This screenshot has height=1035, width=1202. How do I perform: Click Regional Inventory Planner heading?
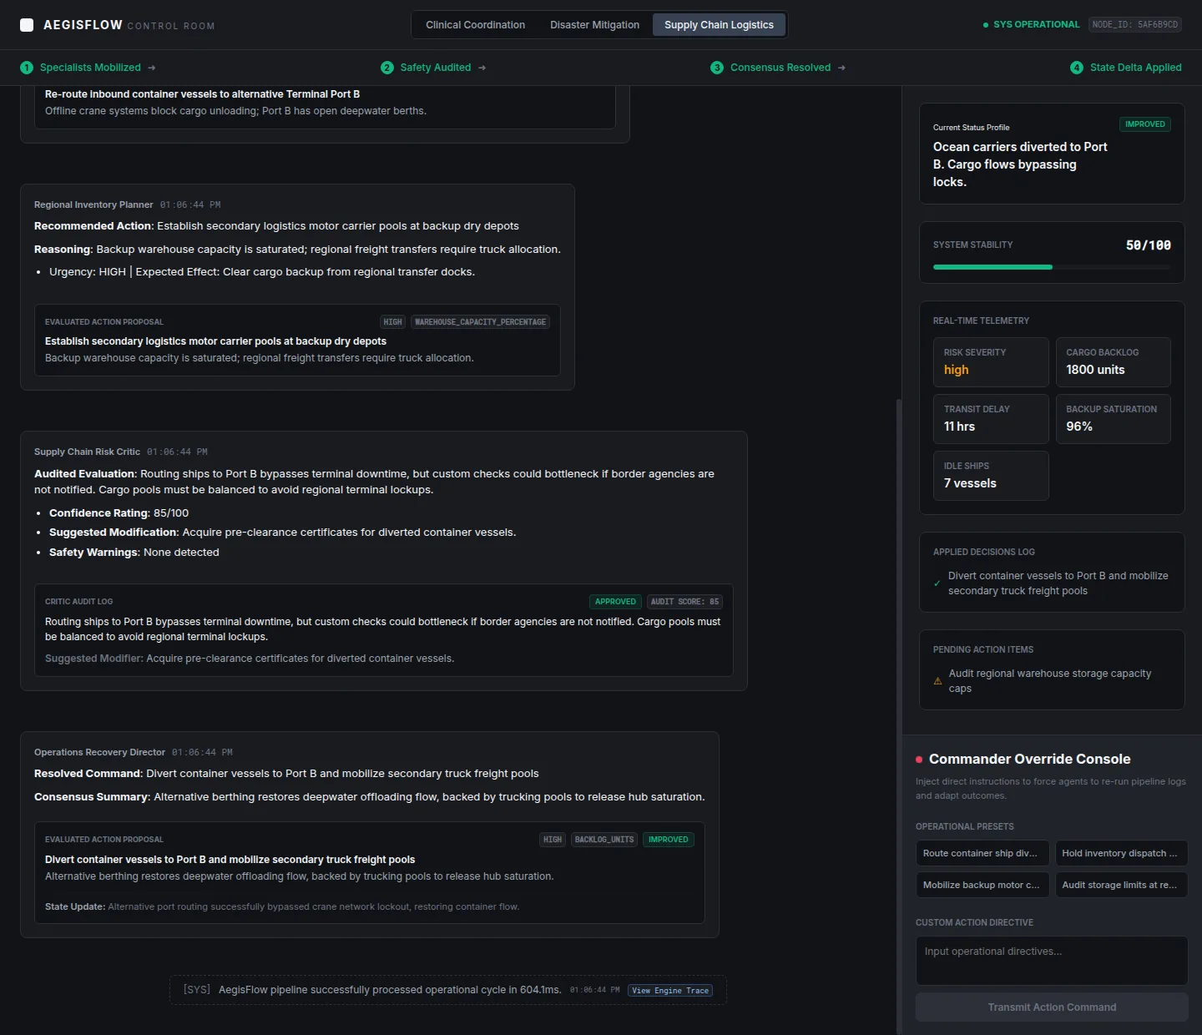click(x=93, y=205)
